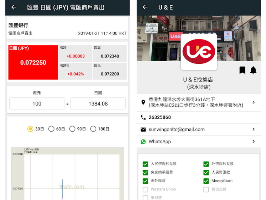Tap the 漲跌% value +0.042%

click(x=76, y=74)
